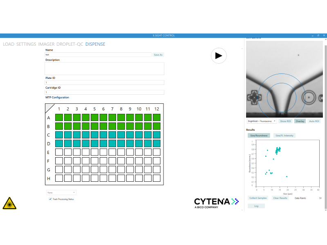Toggle the Track Processing Status checkbox
This screenshot has height=245, width=327.
[x=50, y=199]
